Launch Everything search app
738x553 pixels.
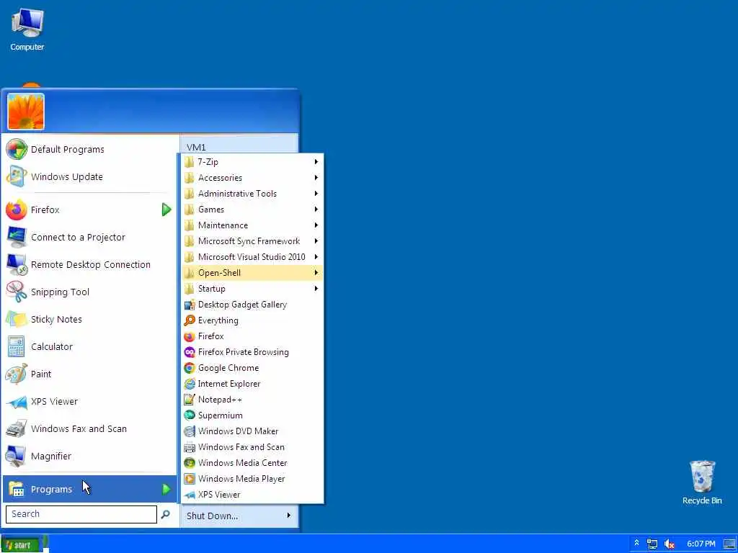click(252, 320)
